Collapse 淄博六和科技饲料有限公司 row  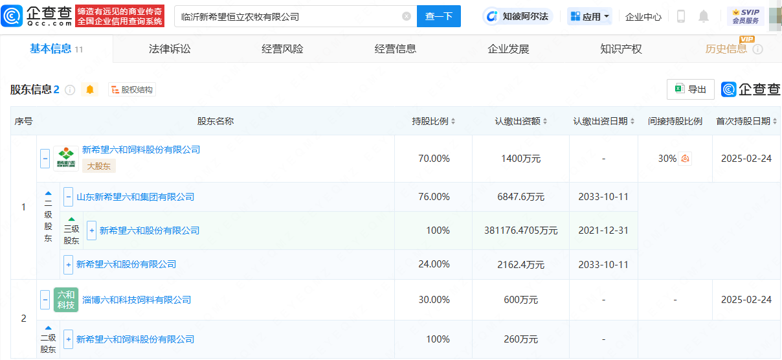tap(45, 300)
